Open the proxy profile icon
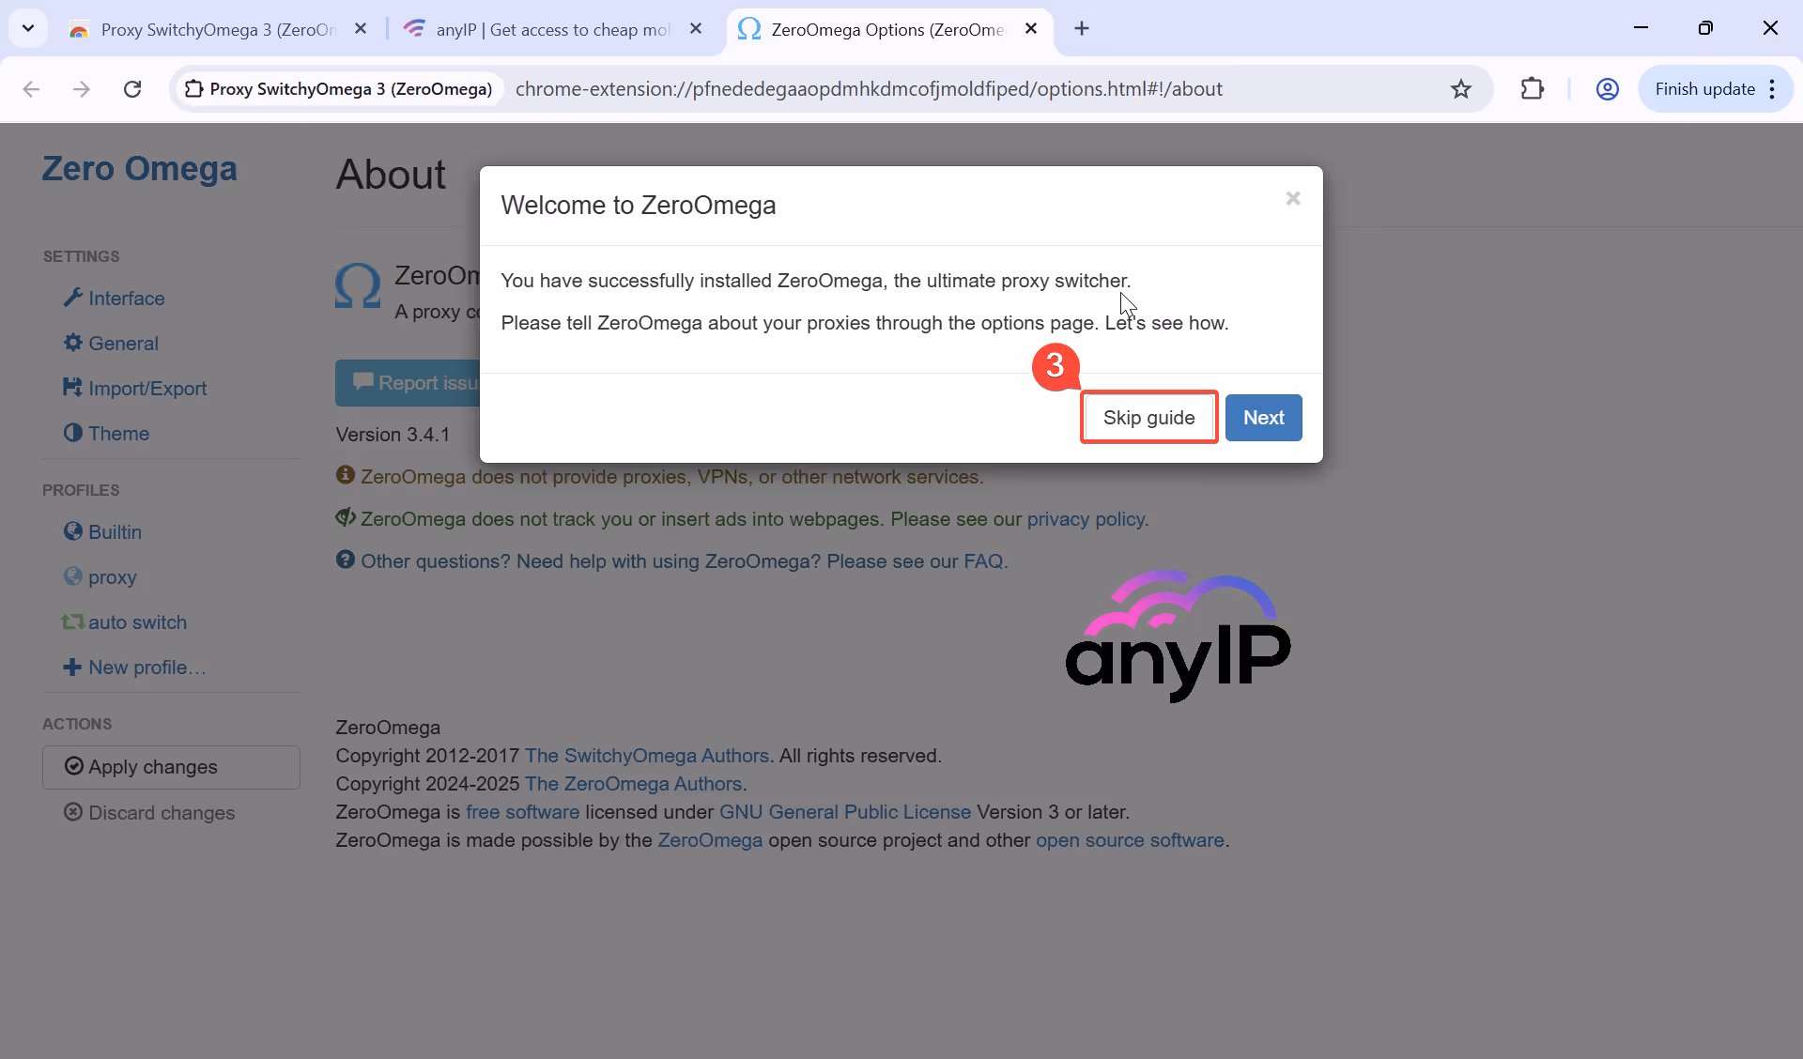 (x=72, y=576)
